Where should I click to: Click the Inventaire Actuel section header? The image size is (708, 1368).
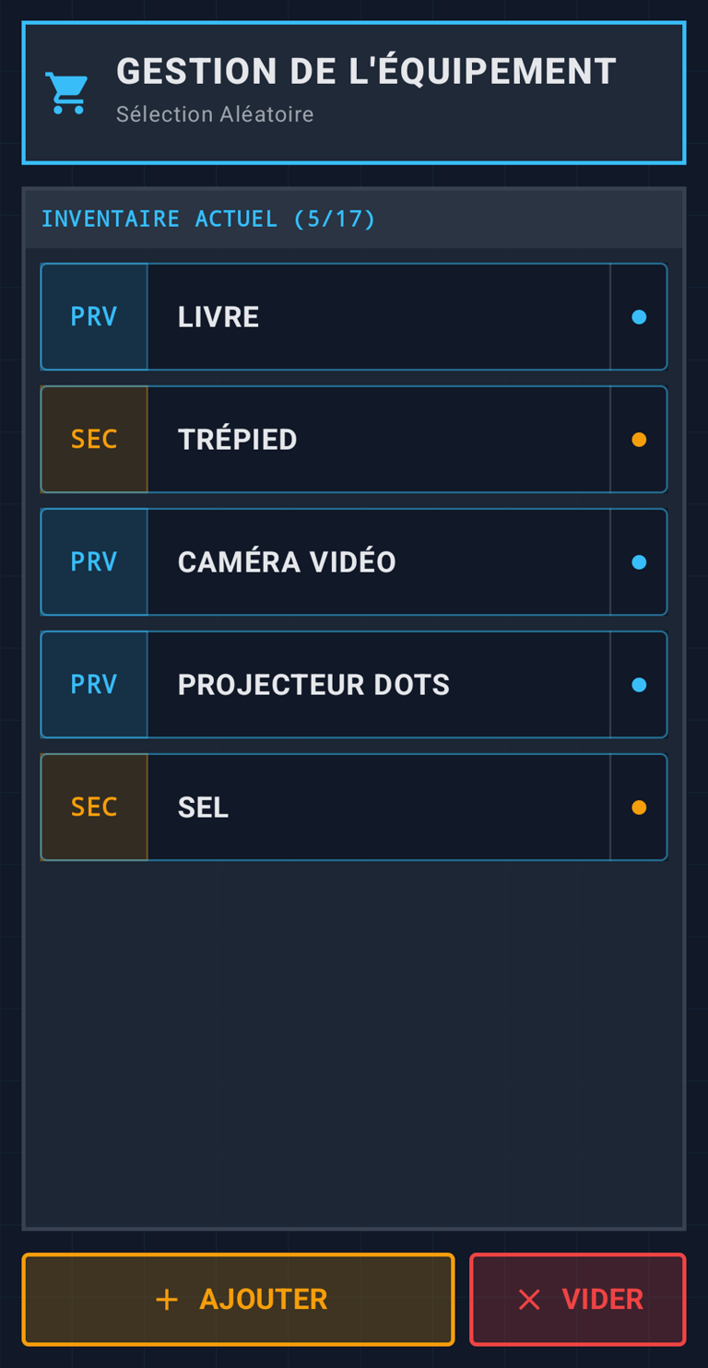tap(208, 219)
